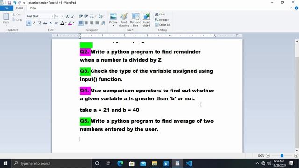Open the highlight color dropdown arrow
The height and width of the screenshot is (168, 299).
(74, 23)
